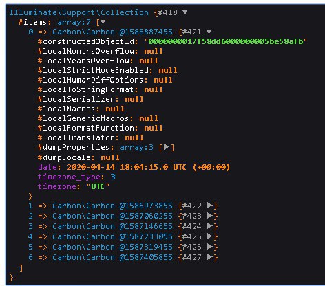Viewport: 325px width, 286px height.
Task: Click the Carbon\Carbon @1586973855 entry
Action: (x=112, y=206)
